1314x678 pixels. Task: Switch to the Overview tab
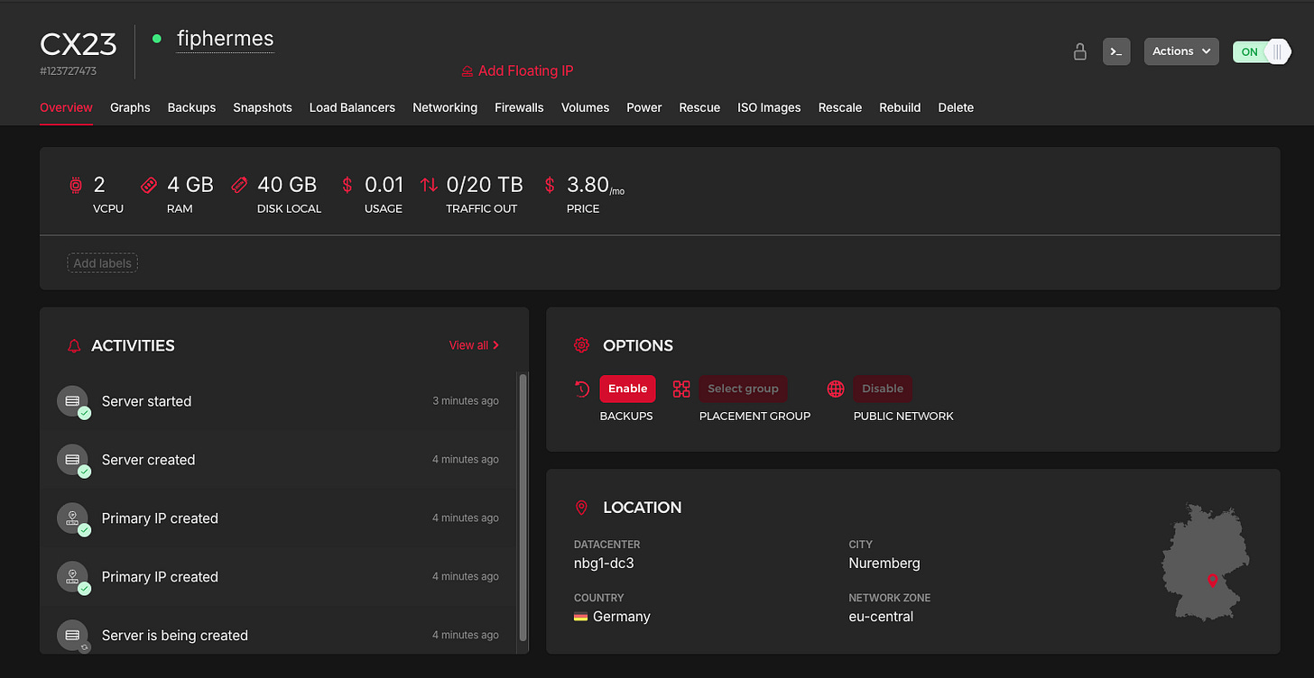tap(66, 107)
